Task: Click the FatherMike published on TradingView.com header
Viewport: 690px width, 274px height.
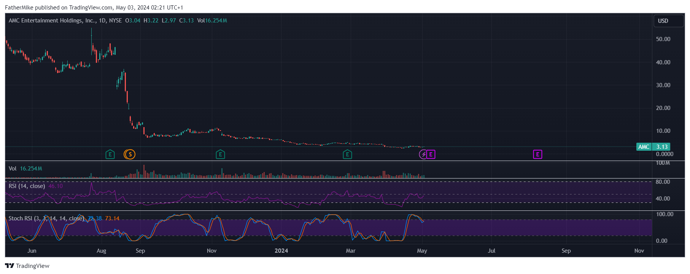Action: [x=94, y=8]
